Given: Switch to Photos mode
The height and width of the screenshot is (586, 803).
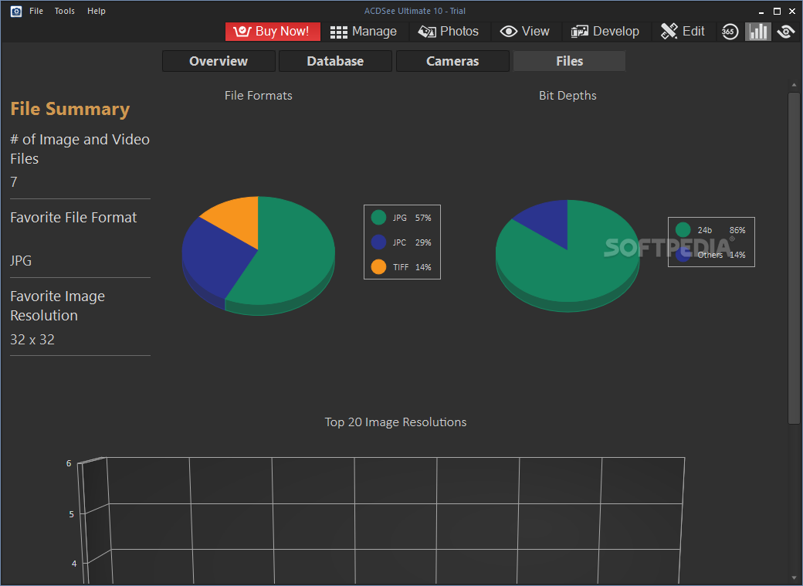Looking at the screenshot, I should [x=448, y=32].
